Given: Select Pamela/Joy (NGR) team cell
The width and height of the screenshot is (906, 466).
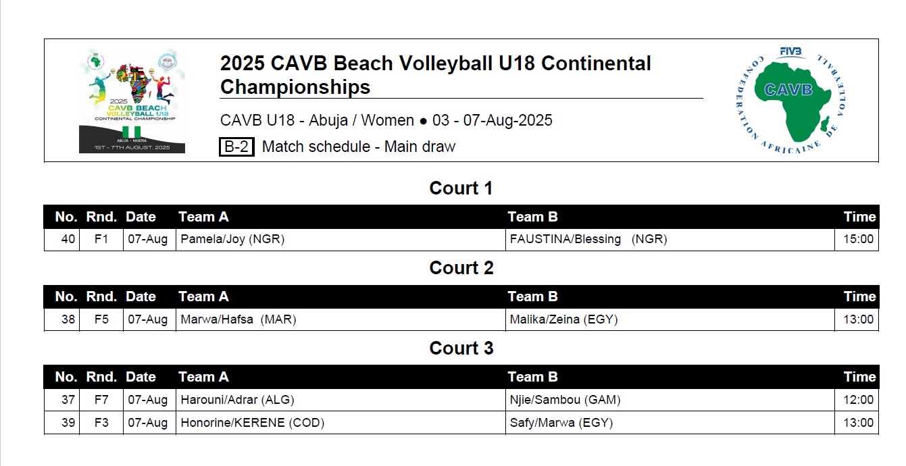Looking at the screenshot, I should coord(341,240).
